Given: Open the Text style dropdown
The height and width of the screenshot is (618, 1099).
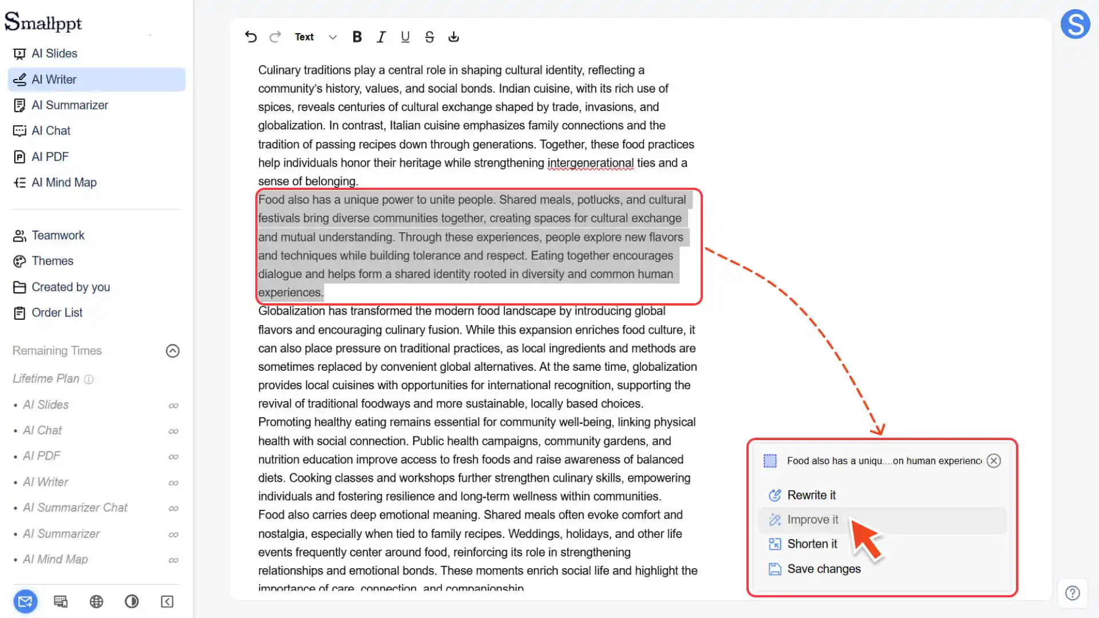Looking at the screenshot, I should [315, 37].
